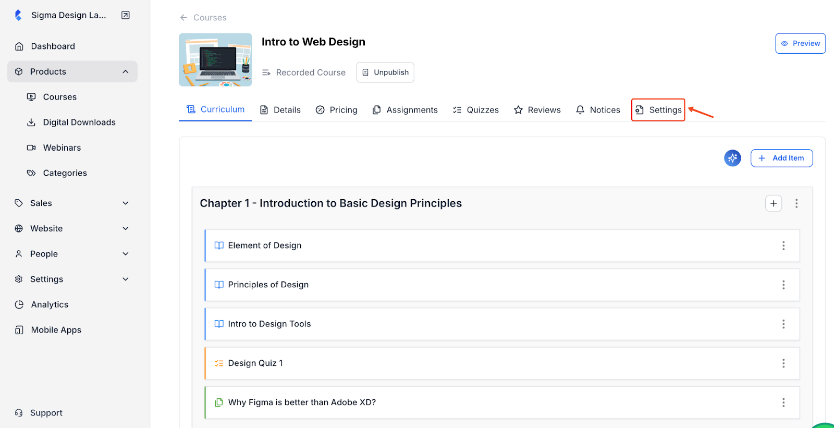Image resolution: width=834 pixels, height=428 pixels.
Task: Expand the sidebar Settings menu chevron
Action: 126,279
